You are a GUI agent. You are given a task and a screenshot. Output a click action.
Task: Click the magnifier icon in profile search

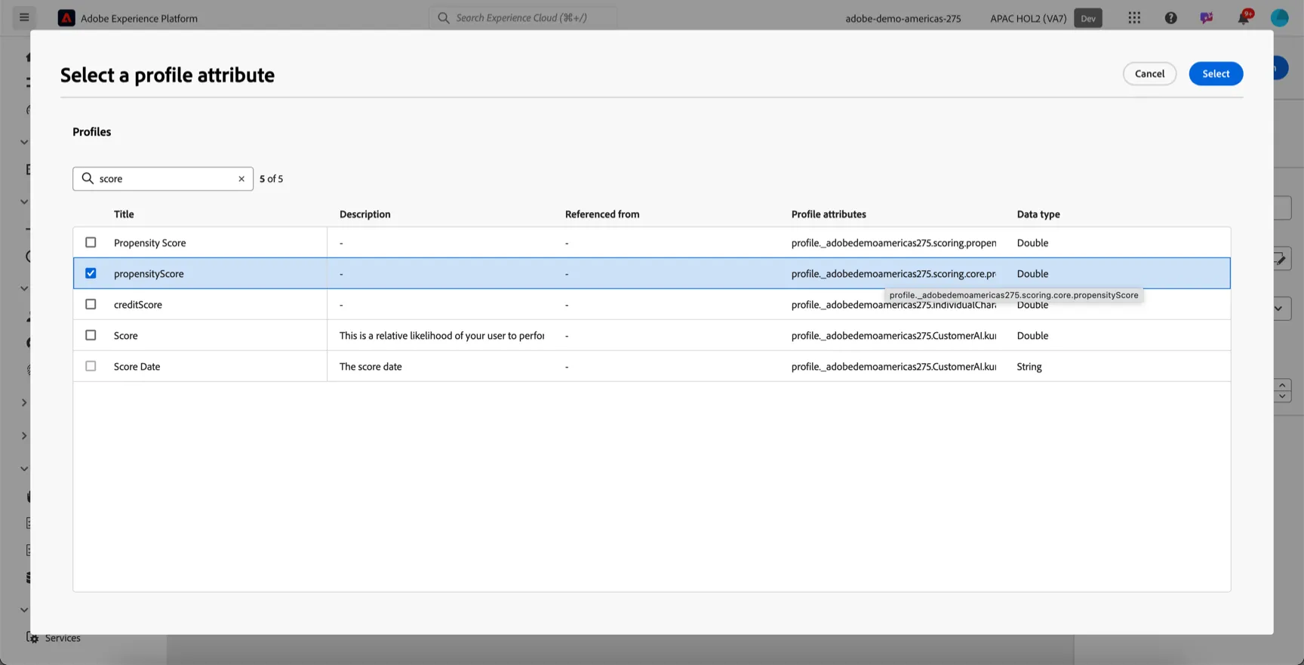(88, 179)
